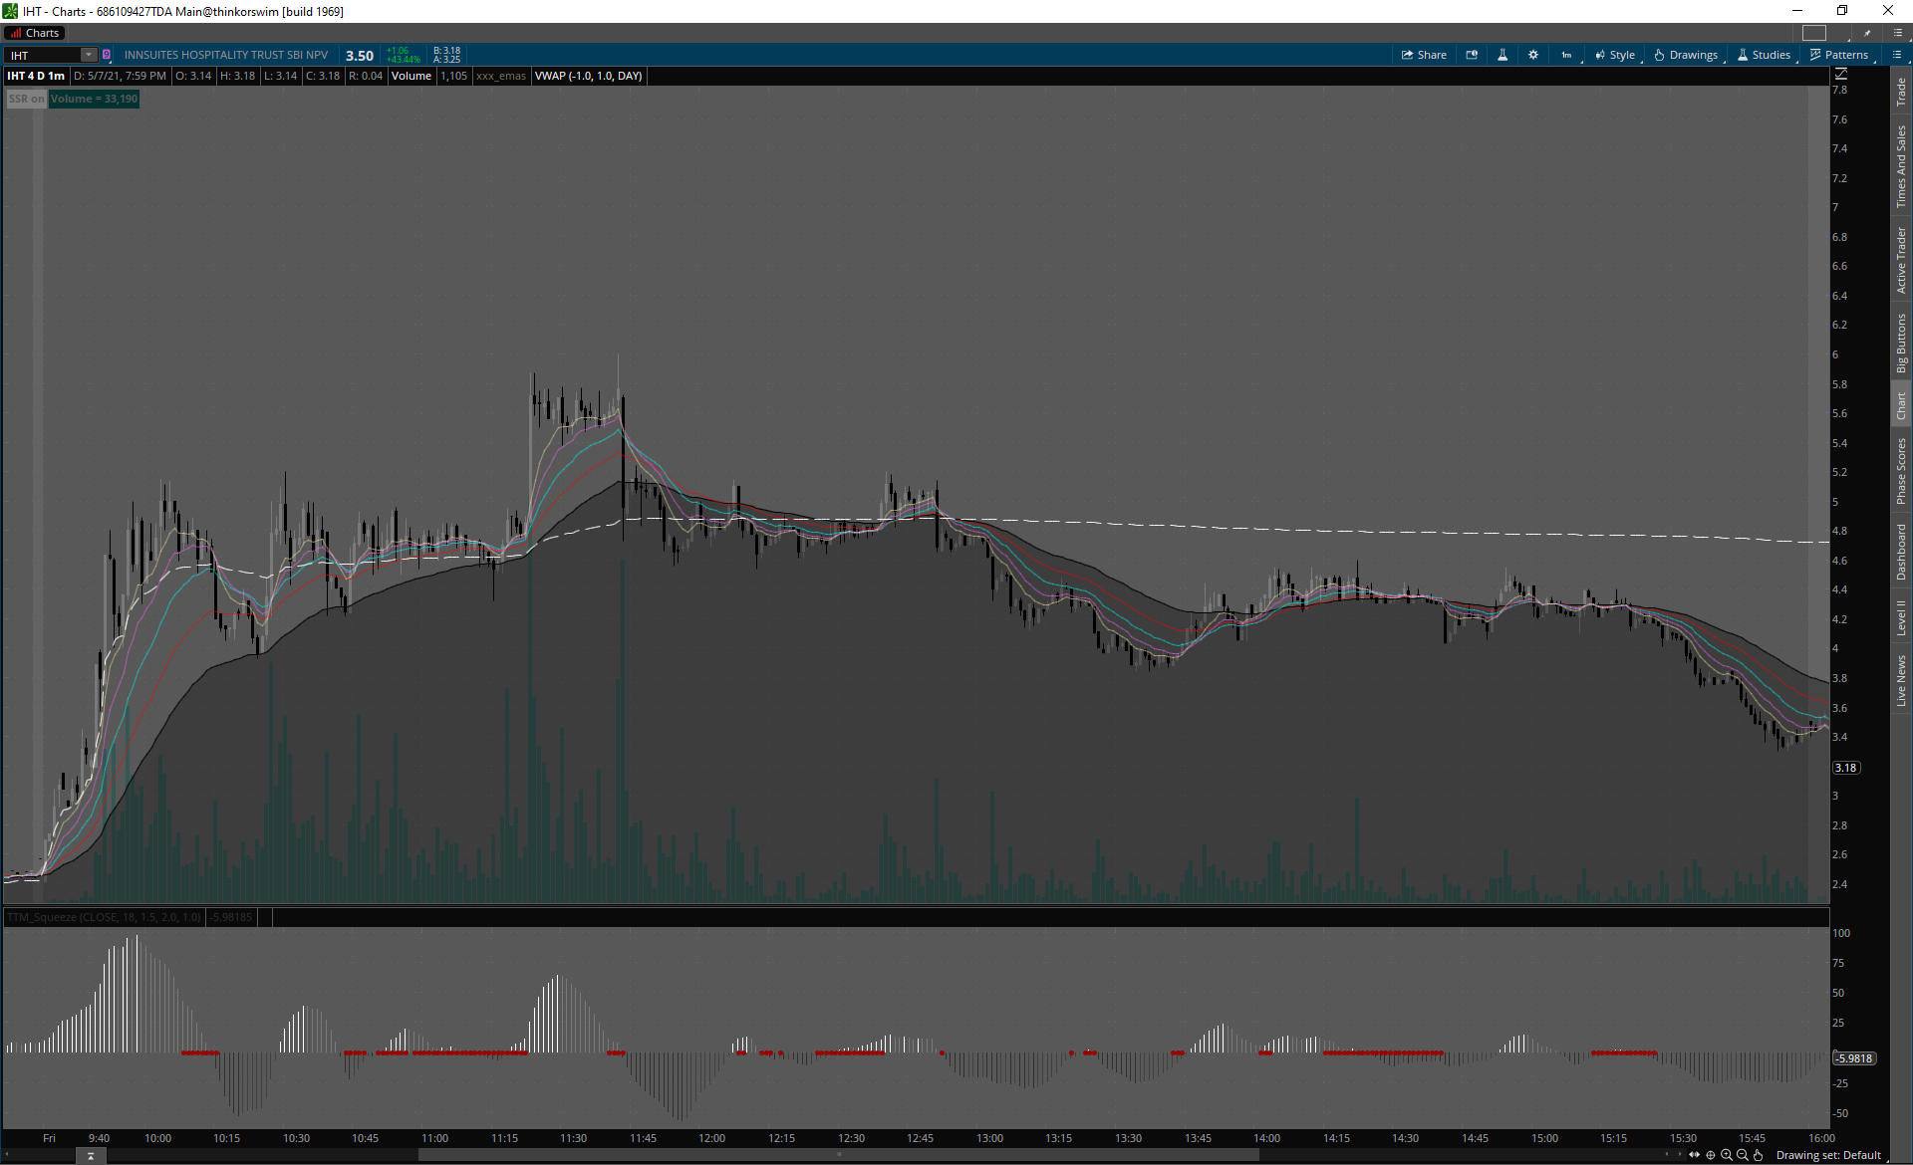Open the Active Trader side tab

point(1901,259)
